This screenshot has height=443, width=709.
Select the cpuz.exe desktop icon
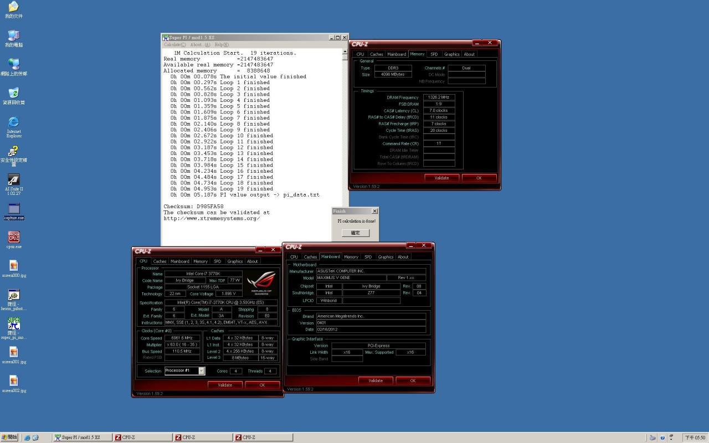tap(13, 240)
